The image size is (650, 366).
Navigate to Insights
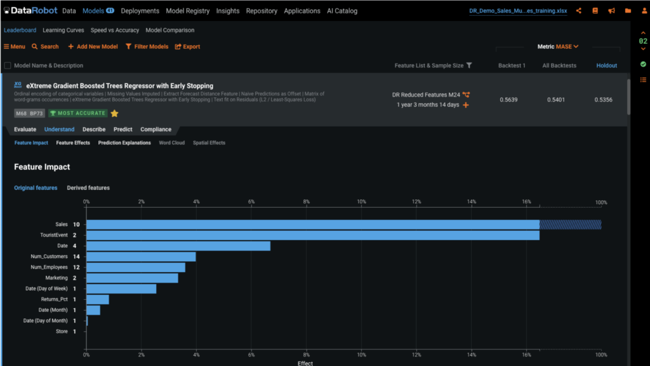pyautogui.click(x=228, y=11)
